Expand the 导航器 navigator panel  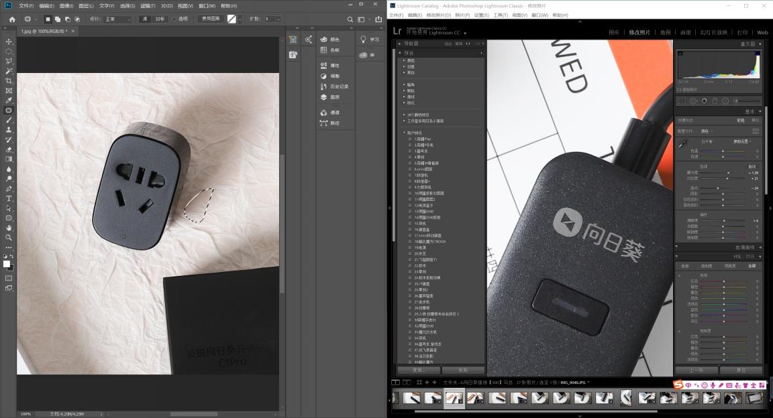[401, 44]
